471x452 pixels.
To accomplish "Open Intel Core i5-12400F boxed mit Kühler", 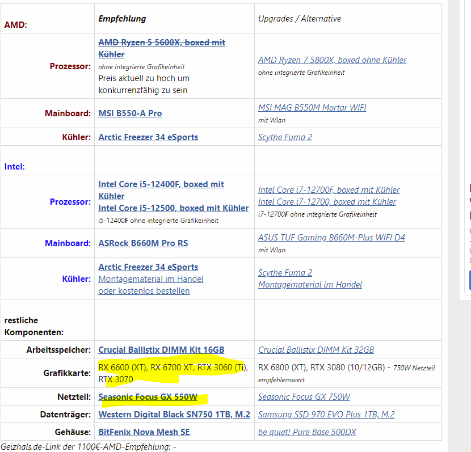I will tap(161, 190).
